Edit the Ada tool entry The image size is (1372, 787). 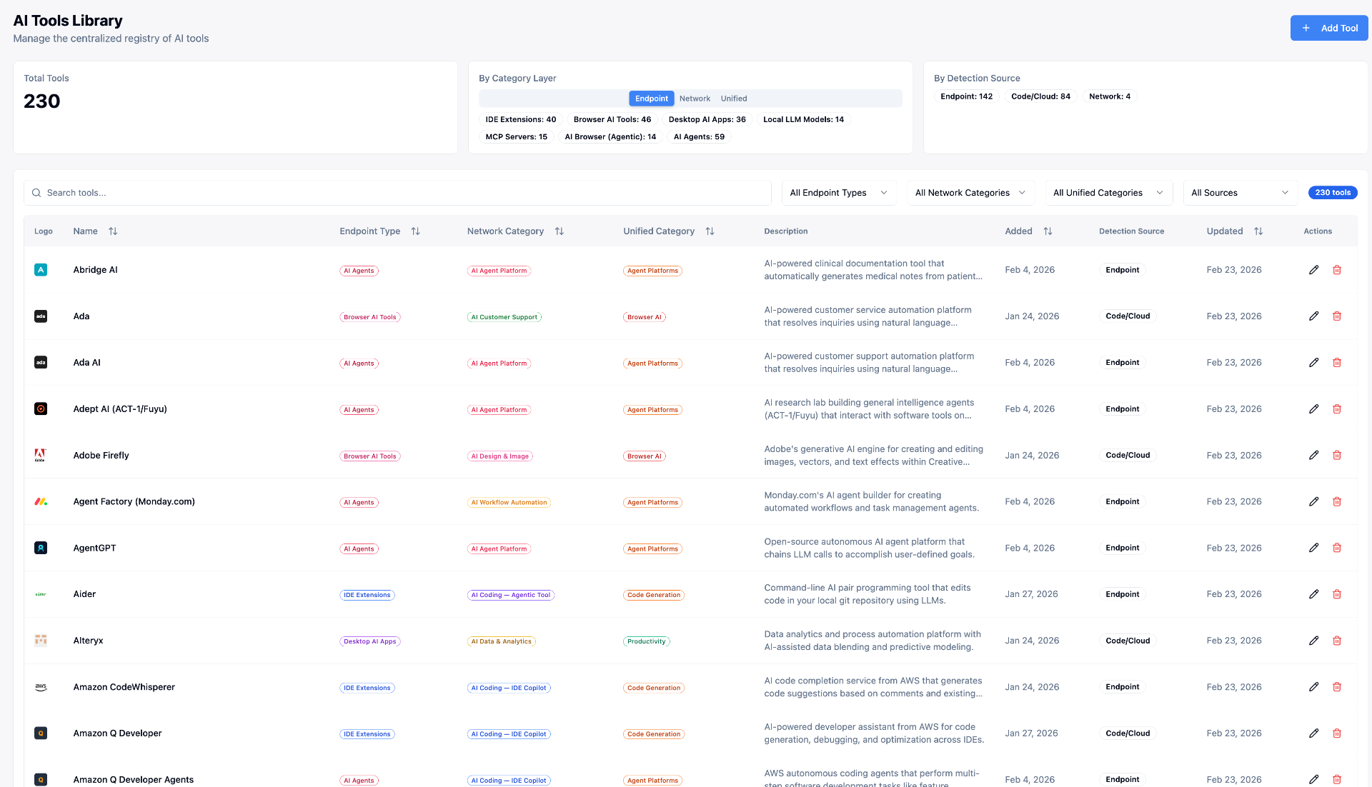tap(1313, 316)
